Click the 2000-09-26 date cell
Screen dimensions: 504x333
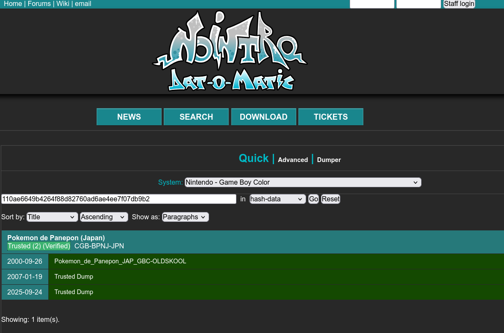pyautogui.click(x=25, y=261)
